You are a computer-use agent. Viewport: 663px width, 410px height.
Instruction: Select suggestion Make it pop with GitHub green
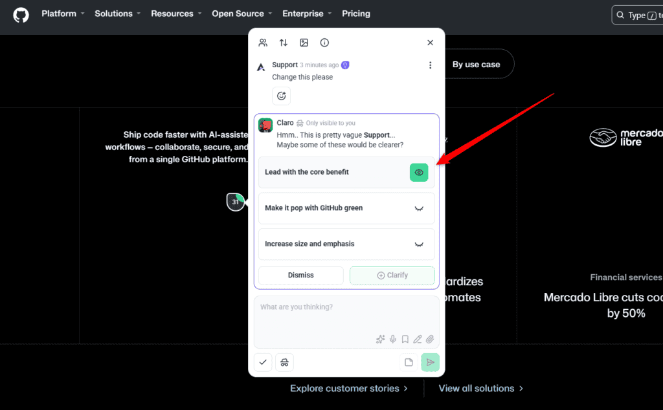pos(346,208)
